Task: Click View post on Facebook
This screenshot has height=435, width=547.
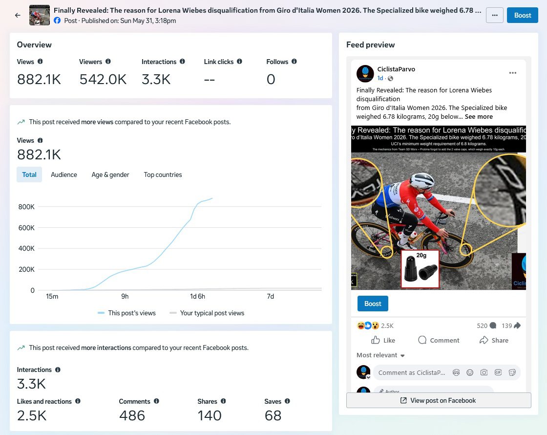Action: [x=439, y=400]
